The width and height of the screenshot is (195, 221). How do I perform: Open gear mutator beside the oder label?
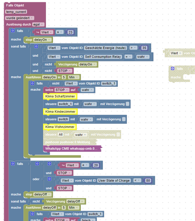(x=37, y=164)
